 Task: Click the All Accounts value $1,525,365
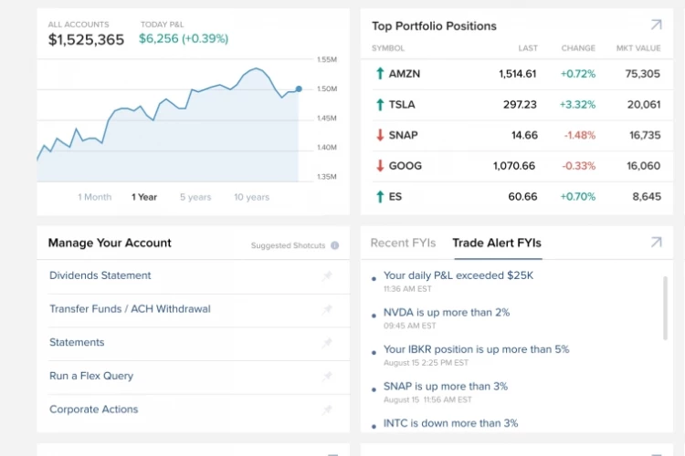coord(86,40)
